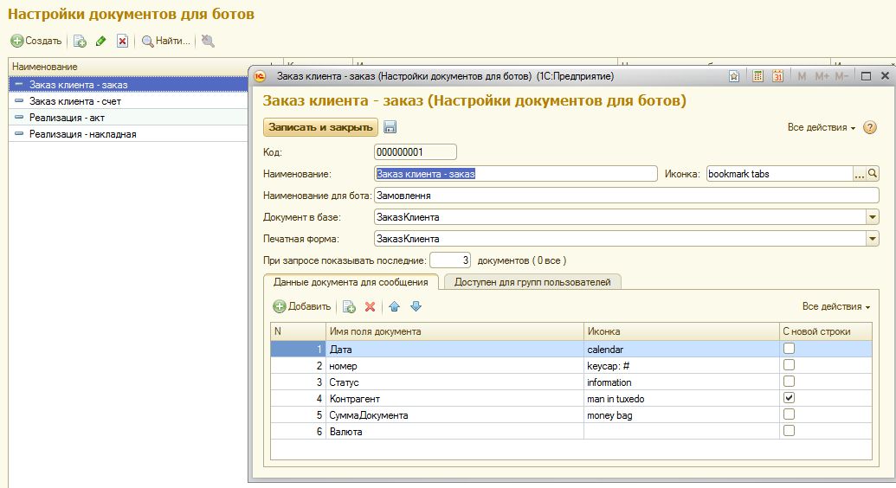Select the Дата field name cell
This screenshot has height=488, width=896.
454,350
